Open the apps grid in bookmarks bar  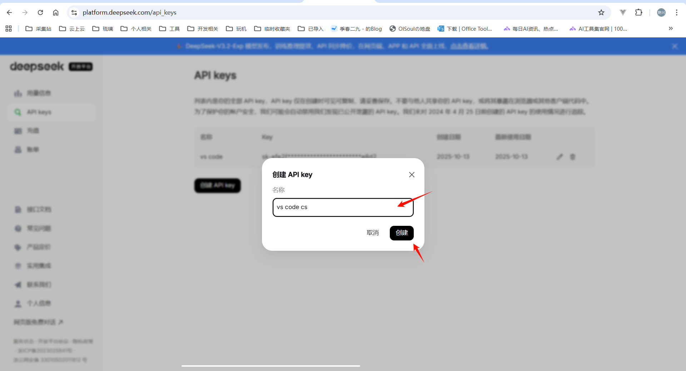click(9, 29)
